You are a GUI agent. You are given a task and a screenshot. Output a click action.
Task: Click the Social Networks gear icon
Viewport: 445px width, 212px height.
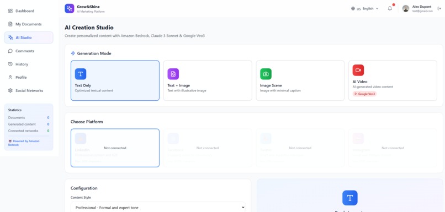10,90
